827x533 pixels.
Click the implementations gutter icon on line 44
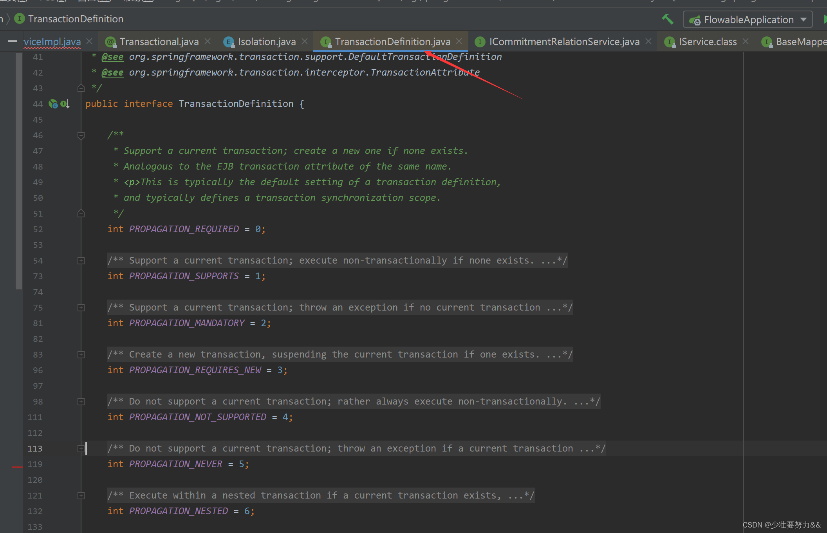tap(53, 104)
